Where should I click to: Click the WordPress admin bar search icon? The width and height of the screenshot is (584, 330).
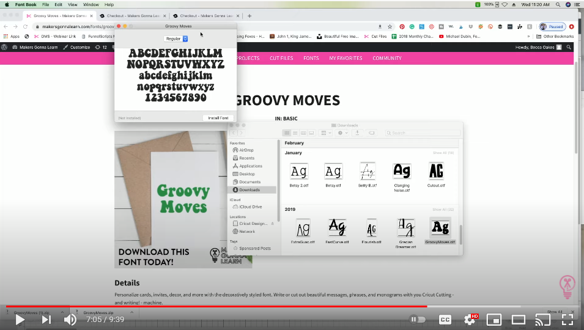click(569, 47)
